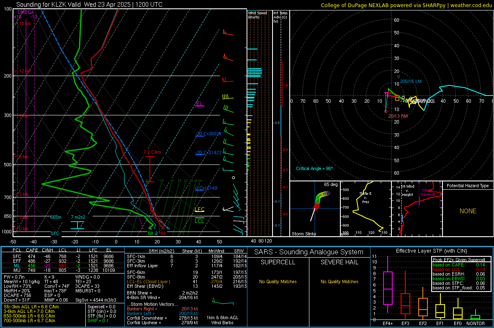Click the orange 'LCL-EL (Cloud Layer)' row

[187, 282]
